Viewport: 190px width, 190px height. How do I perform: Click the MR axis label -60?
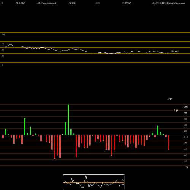185,155
